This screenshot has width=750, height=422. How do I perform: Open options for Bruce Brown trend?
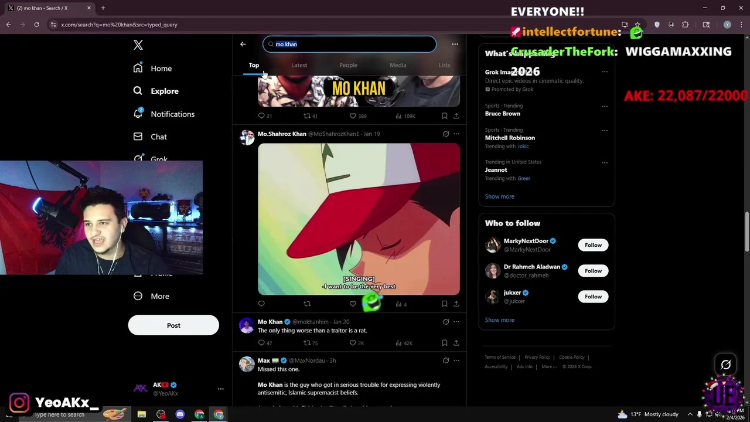tap(605, 107)
